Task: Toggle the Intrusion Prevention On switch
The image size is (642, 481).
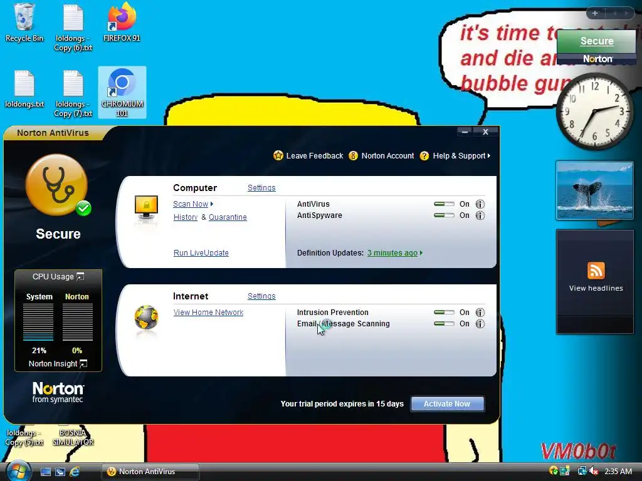Action: [x=444, y=313]
